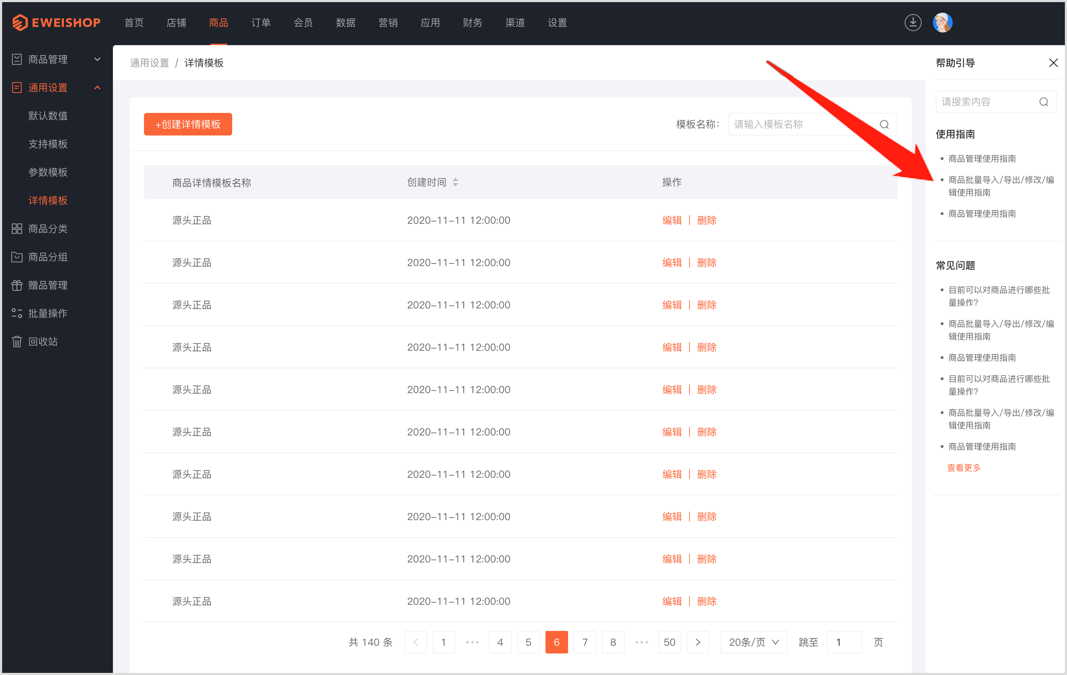Open the 应用 top menu
Image resolution: width=1067 pixels, height=675 pixels.
pos(430,23)
